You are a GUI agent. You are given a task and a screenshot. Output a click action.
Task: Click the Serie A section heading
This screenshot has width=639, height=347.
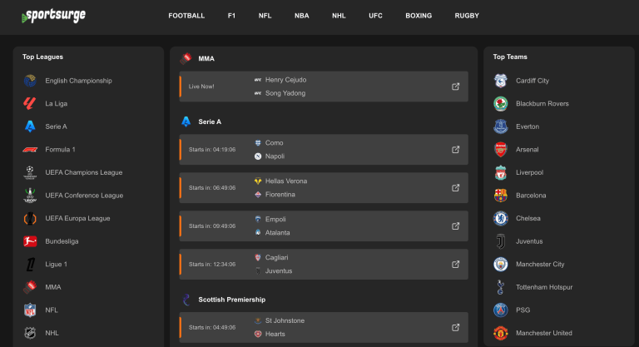coord(210,121)
